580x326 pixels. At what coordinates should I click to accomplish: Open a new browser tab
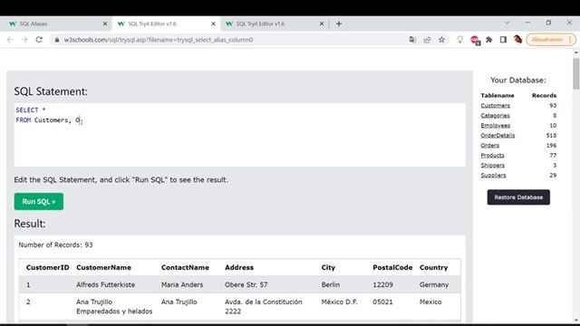point(339,24)
